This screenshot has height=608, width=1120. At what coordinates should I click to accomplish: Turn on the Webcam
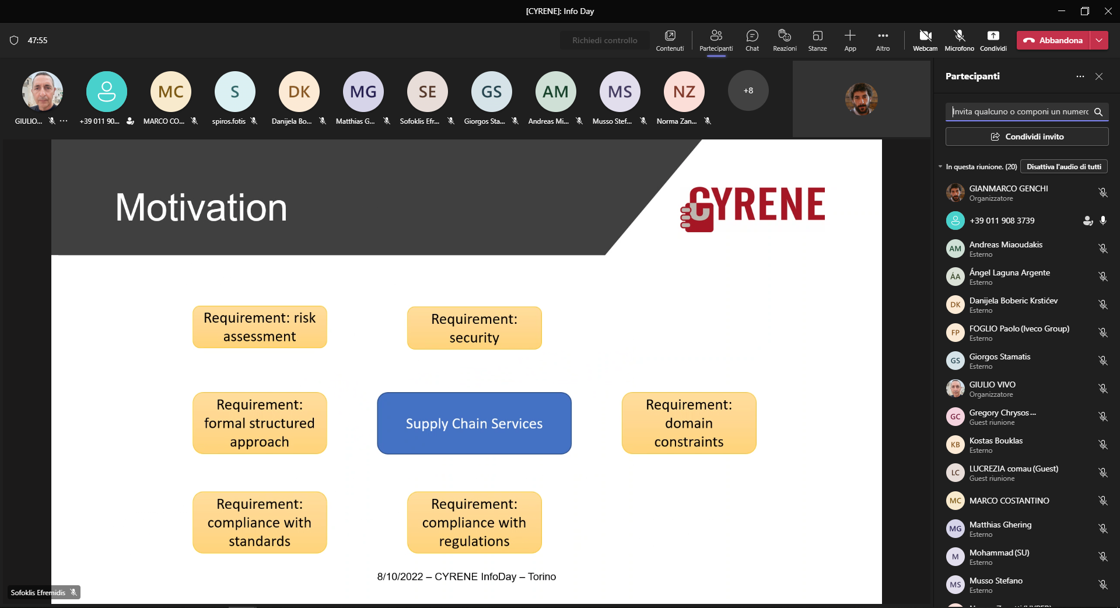pyautogui.click(x=925, y=40)
